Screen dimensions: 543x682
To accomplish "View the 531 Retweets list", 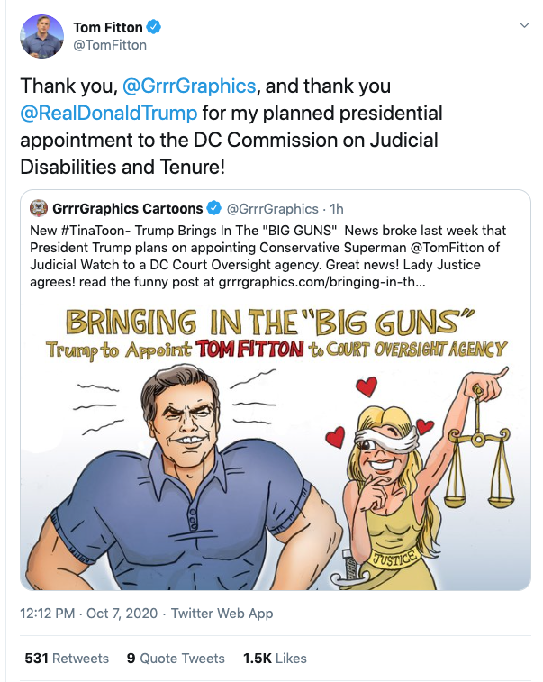I will pyautogui.click(x=67, y=658).
